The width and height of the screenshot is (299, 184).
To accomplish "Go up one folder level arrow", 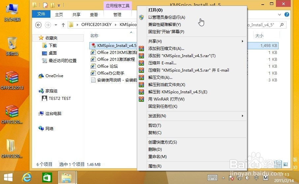I will pos(63,25).
